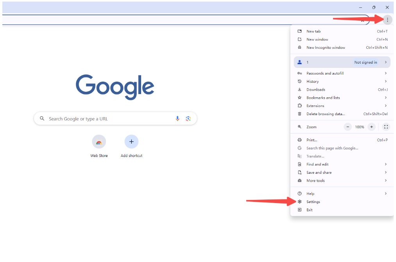Click the Add shortcut plus button
The image size is (396, 262).
pos(131,142)
